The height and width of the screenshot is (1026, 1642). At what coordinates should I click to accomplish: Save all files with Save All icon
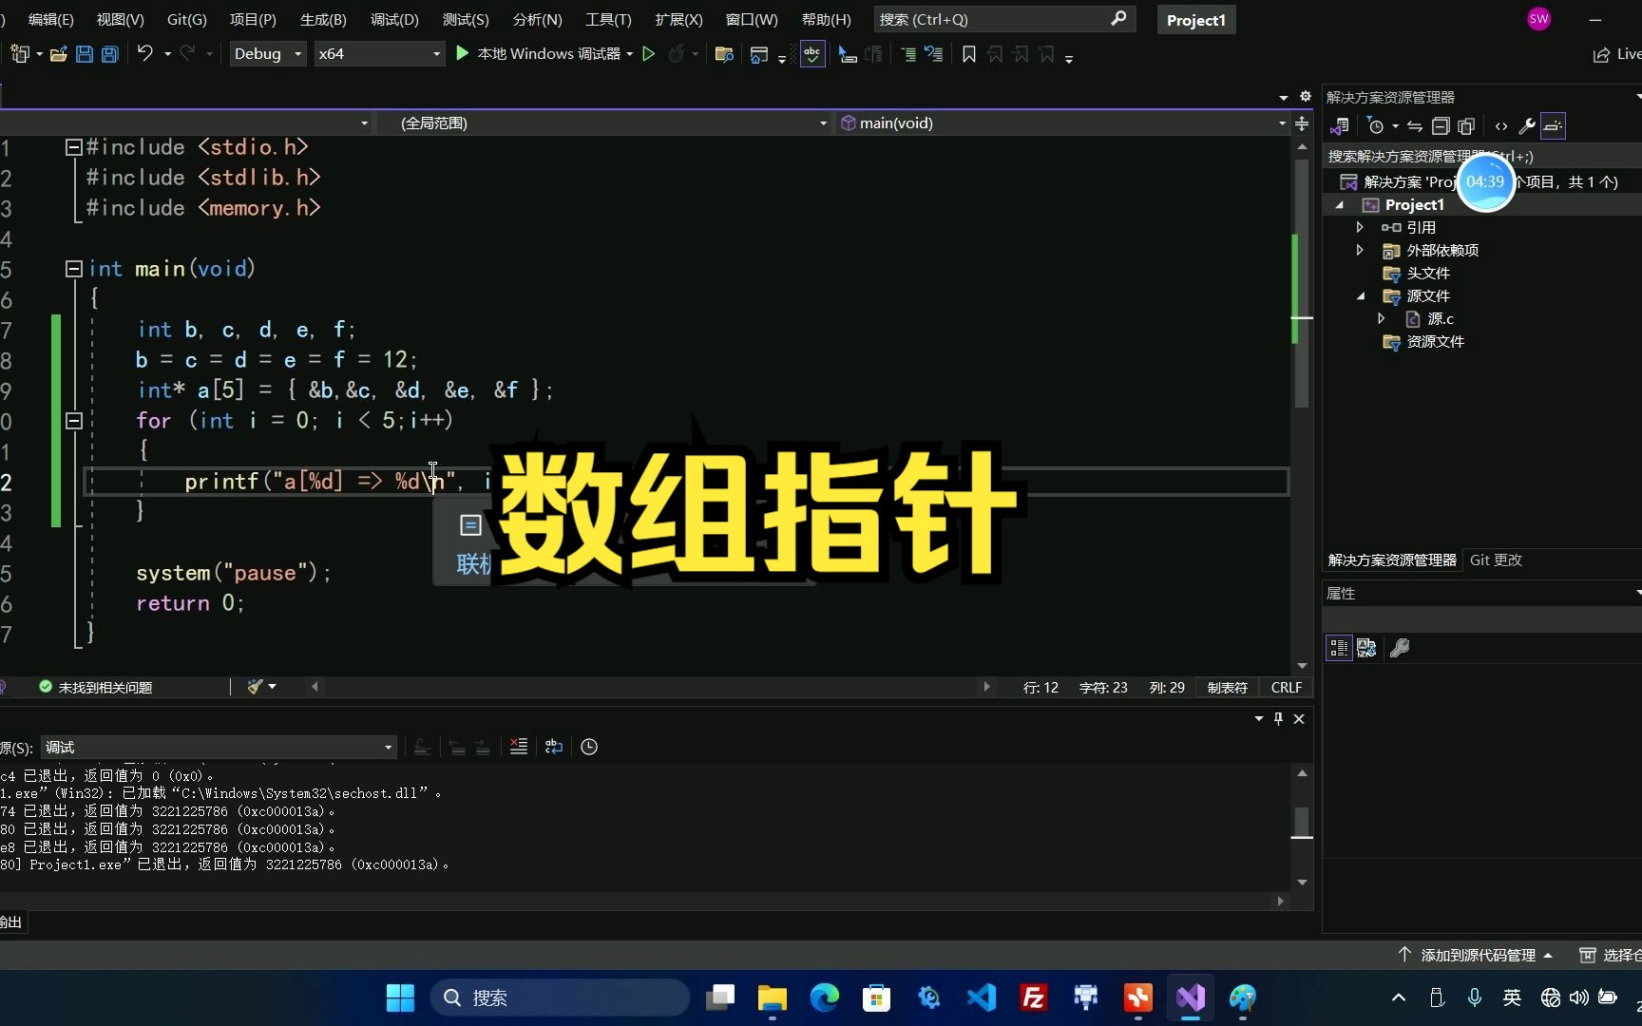(109, 54)
